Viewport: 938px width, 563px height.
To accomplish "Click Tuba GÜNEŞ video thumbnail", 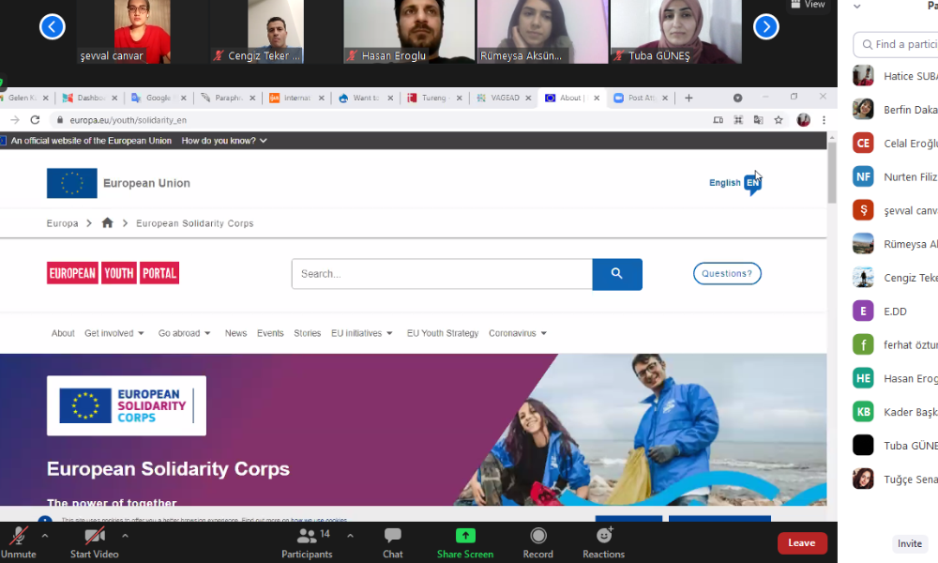I will pos(676,32).
